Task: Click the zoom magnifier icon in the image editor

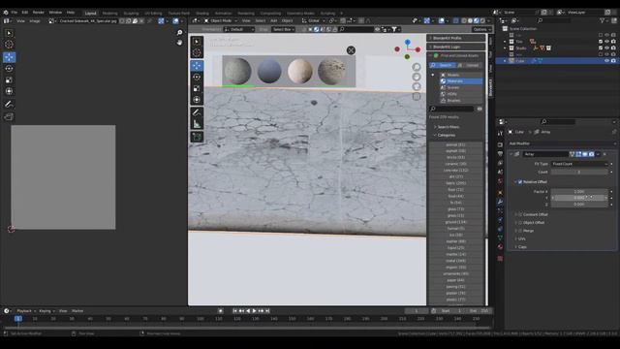Action: point(179,32)
